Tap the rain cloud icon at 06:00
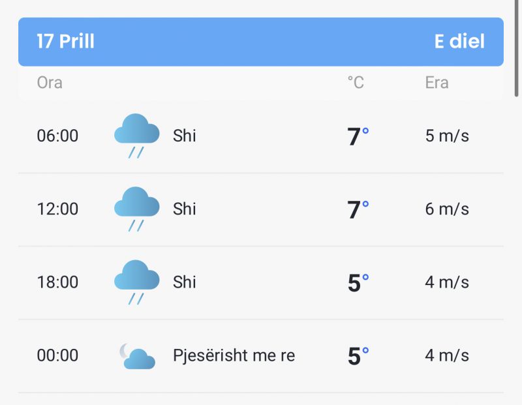The width and height of the screenshot is (522, 405). coord(136,136)
